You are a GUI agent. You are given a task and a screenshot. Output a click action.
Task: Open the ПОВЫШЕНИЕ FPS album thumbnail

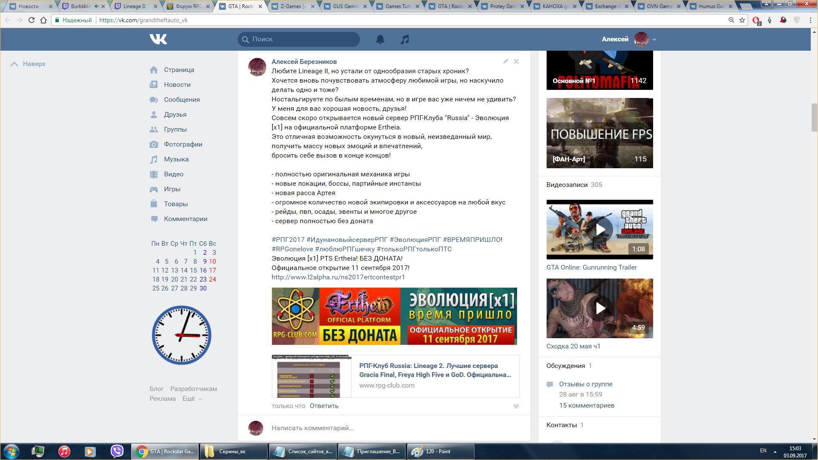(x=599, y=133)
